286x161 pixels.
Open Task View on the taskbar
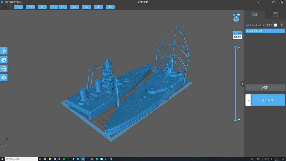pos(40,159)
